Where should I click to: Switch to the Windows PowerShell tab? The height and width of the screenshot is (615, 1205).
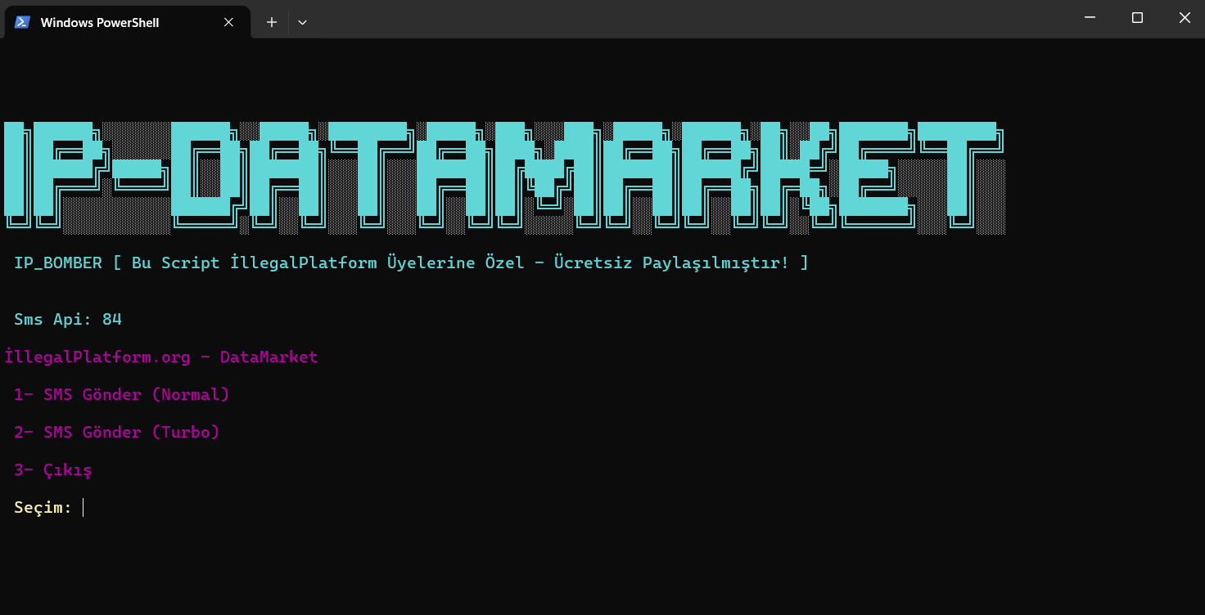click(126, 22)
